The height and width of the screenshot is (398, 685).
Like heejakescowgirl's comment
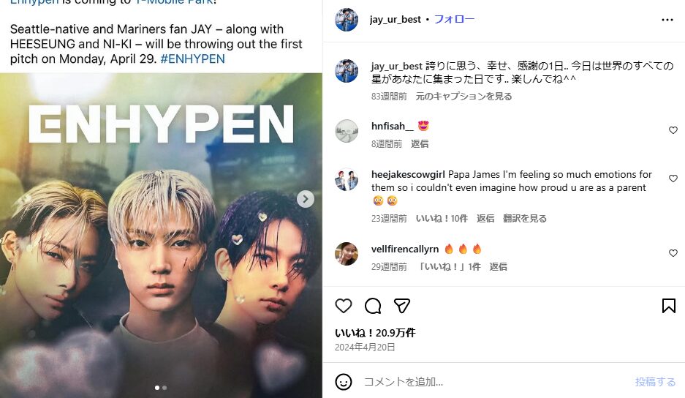(673, 179)
